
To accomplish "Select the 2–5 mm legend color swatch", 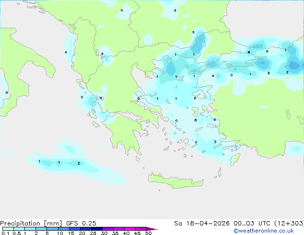I will 41,229.
